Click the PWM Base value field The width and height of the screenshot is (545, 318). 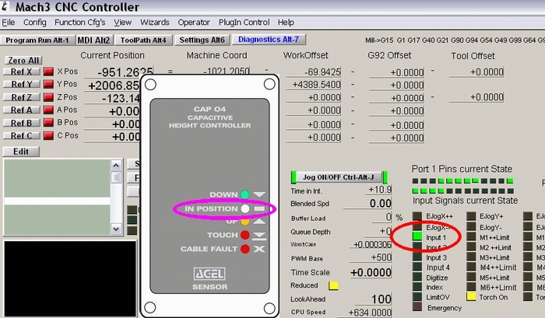[x=371, y=257]
